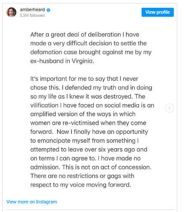Screen dimensions: 185x212
Task: Click the blue View profile button
Action: click(x=157, y=12)
